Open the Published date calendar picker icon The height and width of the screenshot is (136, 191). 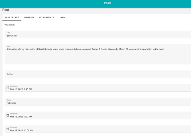[8, 88]
